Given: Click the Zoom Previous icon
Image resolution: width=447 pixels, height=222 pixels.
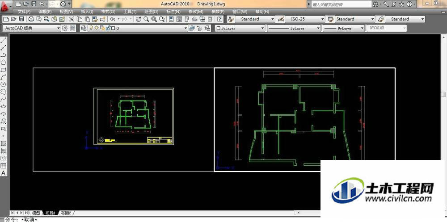Looking at the screenshot, I should 162,19.
